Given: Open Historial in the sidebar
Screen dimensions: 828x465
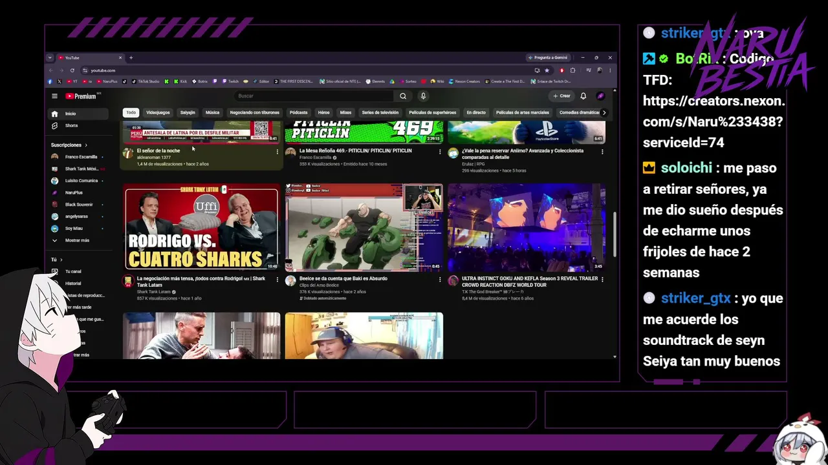Looking at the screenshot, I should [x=73, y=284].
